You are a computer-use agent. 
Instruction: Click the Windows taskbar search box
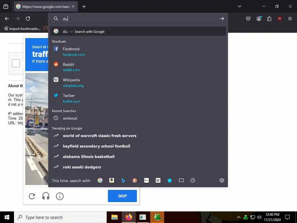coord(60,217)
